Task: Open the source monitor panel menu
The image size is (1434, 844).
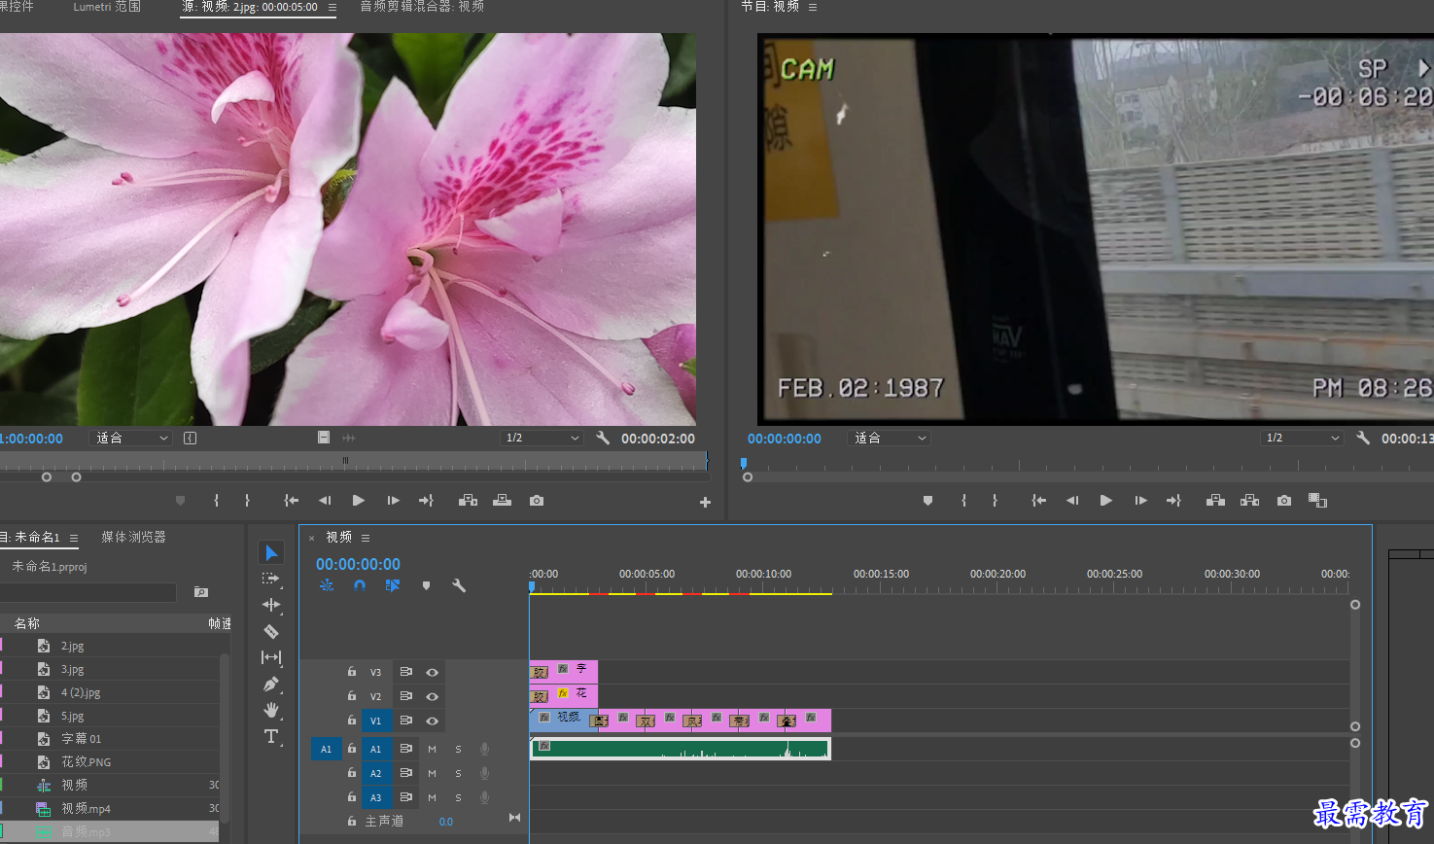Action: [x=332, y=7]
